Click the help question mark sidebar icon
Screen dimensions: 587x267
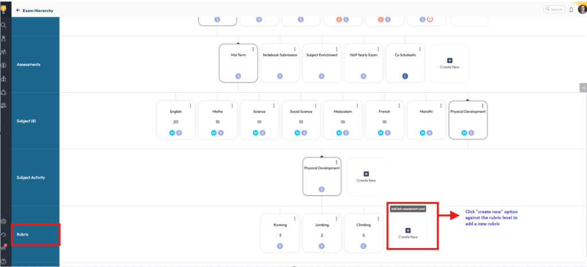(x=3, y=262)
